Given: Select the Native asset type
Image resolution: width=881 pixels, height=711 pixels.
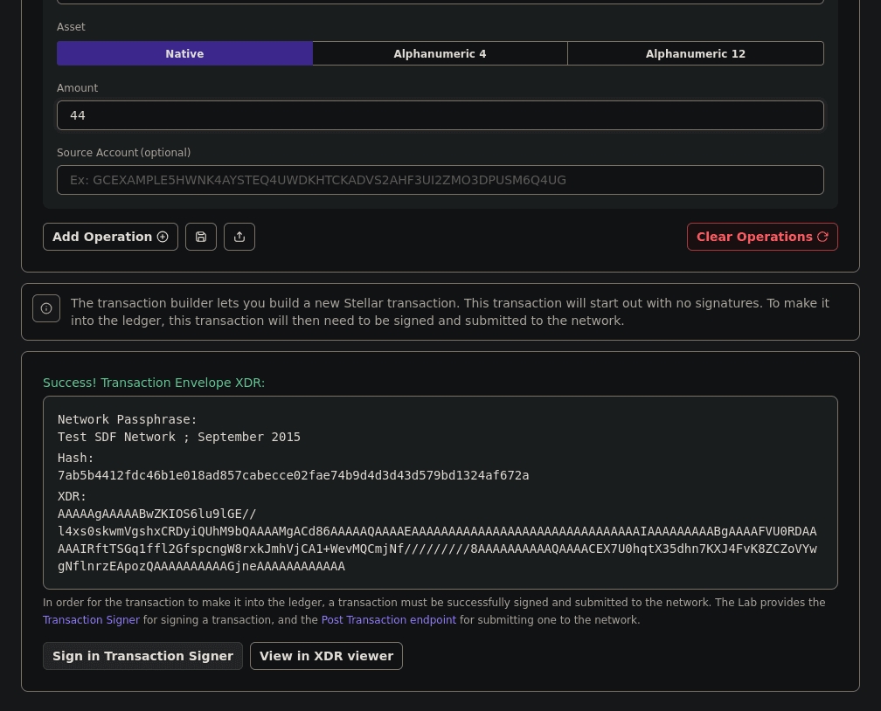Looking at the screenshot, I should (184, 53).
